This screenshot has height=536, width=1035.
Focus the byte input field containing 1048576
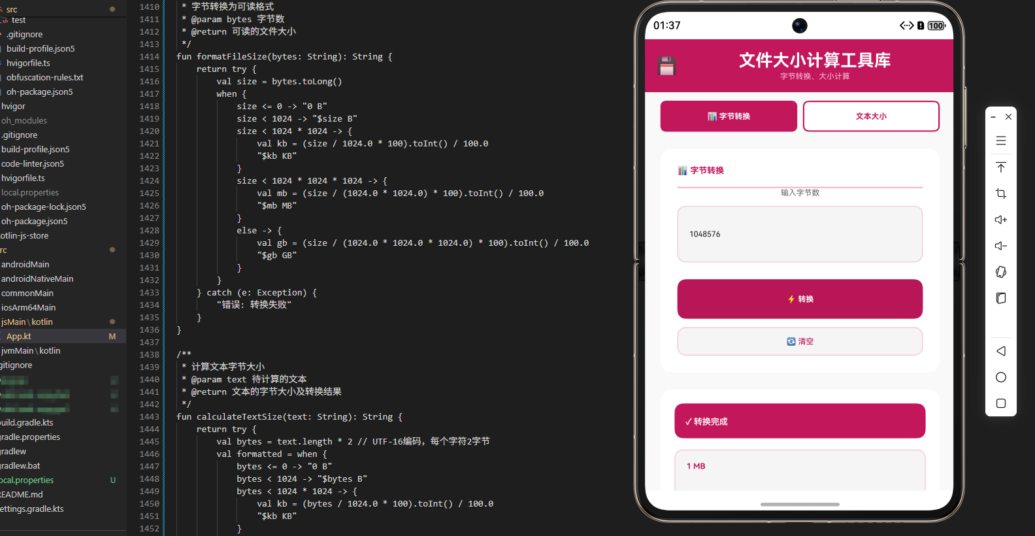pos(800,234)
